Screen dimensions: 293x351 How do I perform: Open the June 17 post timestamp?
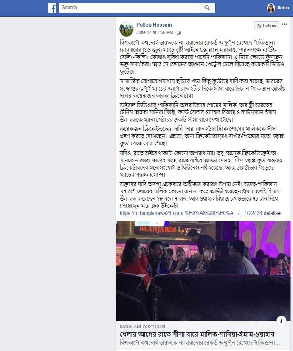pyautogui.click(x=155, y=32)
